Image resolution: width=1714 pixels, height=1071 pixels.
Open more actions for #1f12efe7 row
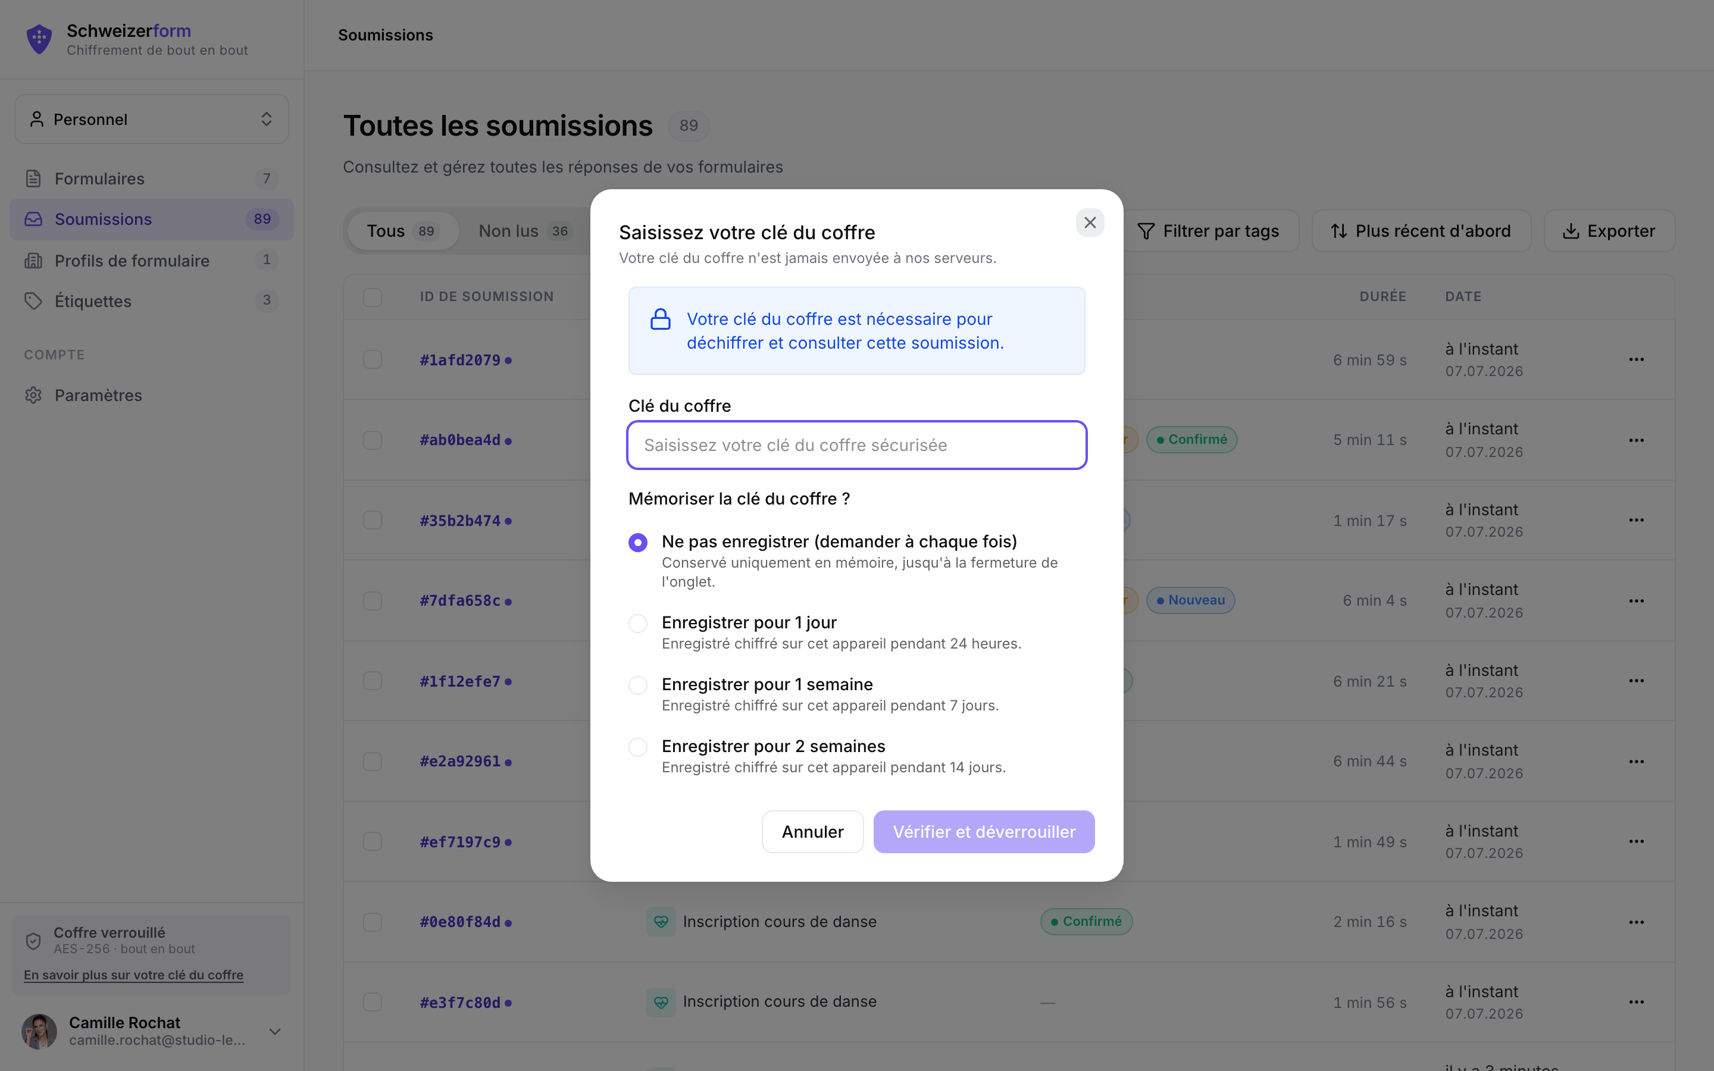(1636, 681)
